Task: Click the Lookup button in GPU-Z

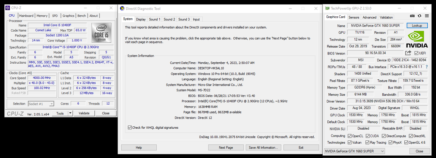Action: pos(417,26)
